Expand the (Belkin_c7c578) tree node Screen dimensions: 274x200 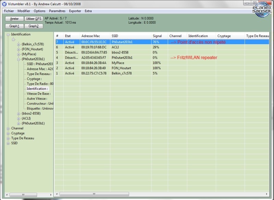tap(18, 45)
